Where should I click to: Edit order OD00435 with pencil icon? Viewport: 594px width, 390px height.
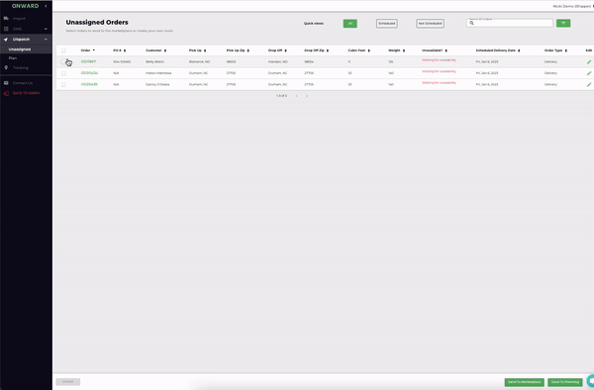point(589,84)
